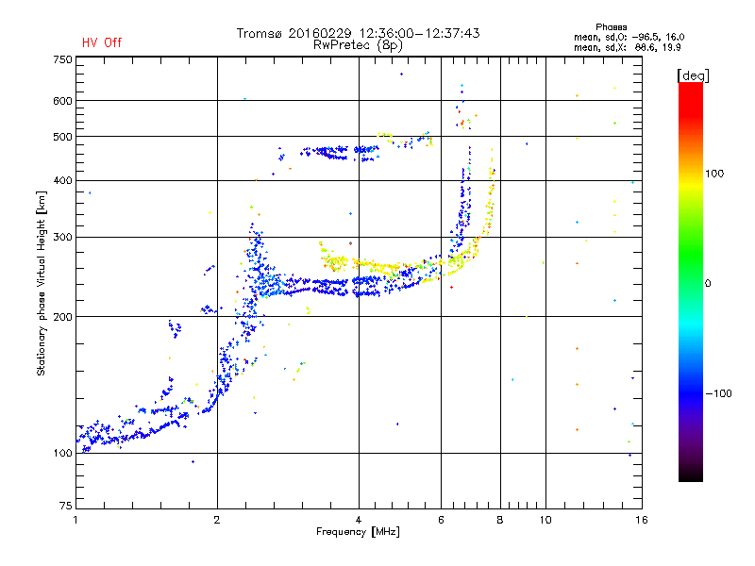Click the x-axis tick label '8'
Viewport: 755px width, 566px height.
pyautogui.click(x=500, y=520)
